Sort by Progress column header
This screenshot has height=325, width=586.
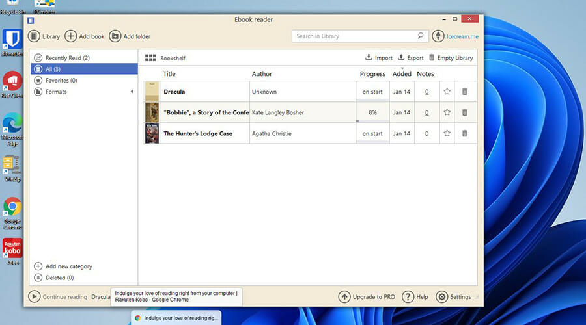point(372,74)
